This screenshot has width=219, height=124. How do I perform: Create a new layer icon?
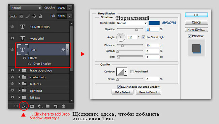[56, 106]
